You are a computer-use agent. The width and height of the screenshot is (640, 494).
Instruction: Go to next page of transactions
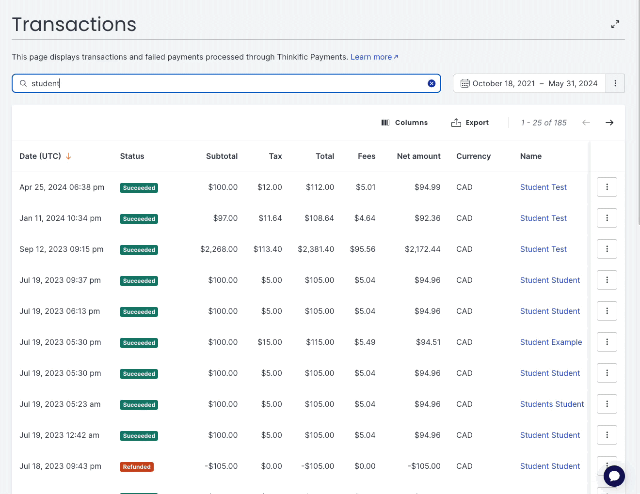click(609, 123)
